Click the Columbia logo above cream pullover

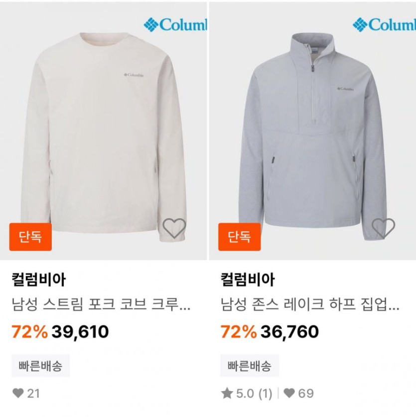pyautogui.click(x=175, y=25)
